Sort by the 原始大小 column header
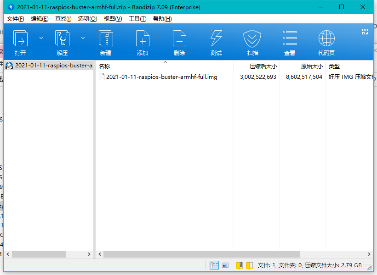 (303, 66)
